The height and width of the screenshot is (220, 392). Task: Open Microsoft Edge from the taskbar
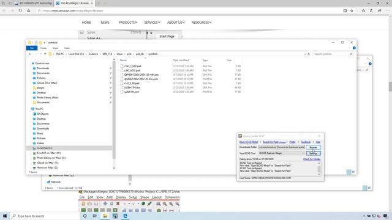click(125, 216)
